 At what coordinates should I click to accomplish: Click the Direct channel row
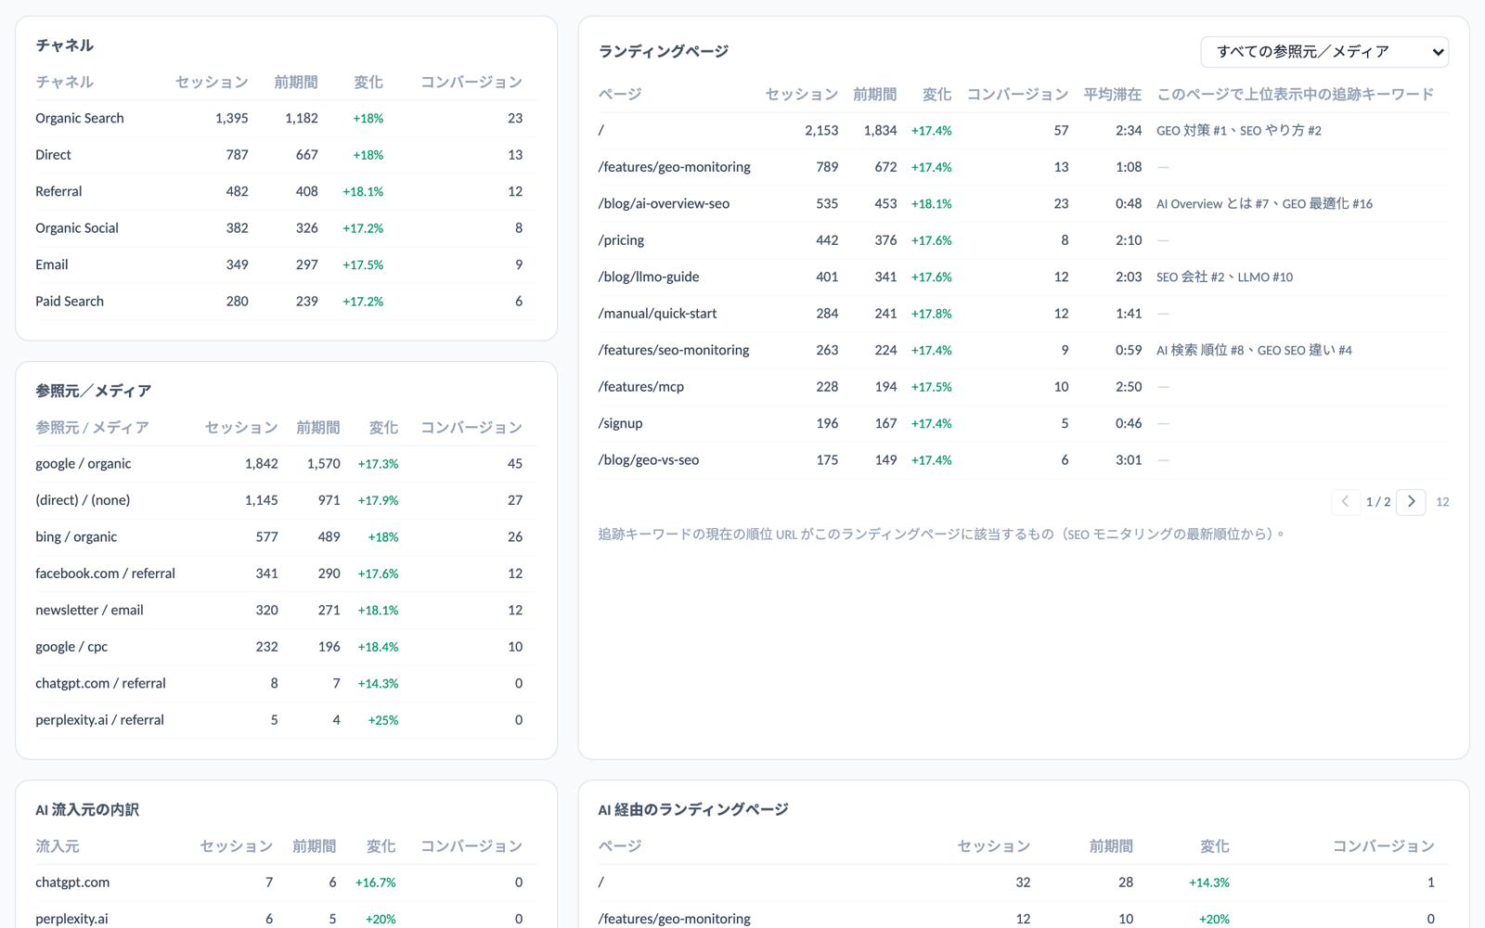(x=286, y=155)
